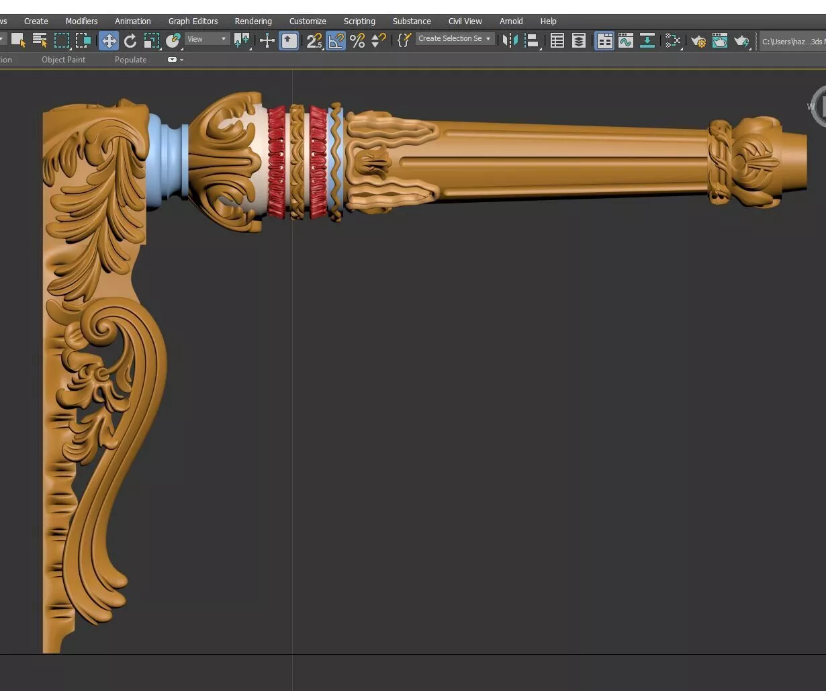Open the Animation menu

tap(133, 21)
